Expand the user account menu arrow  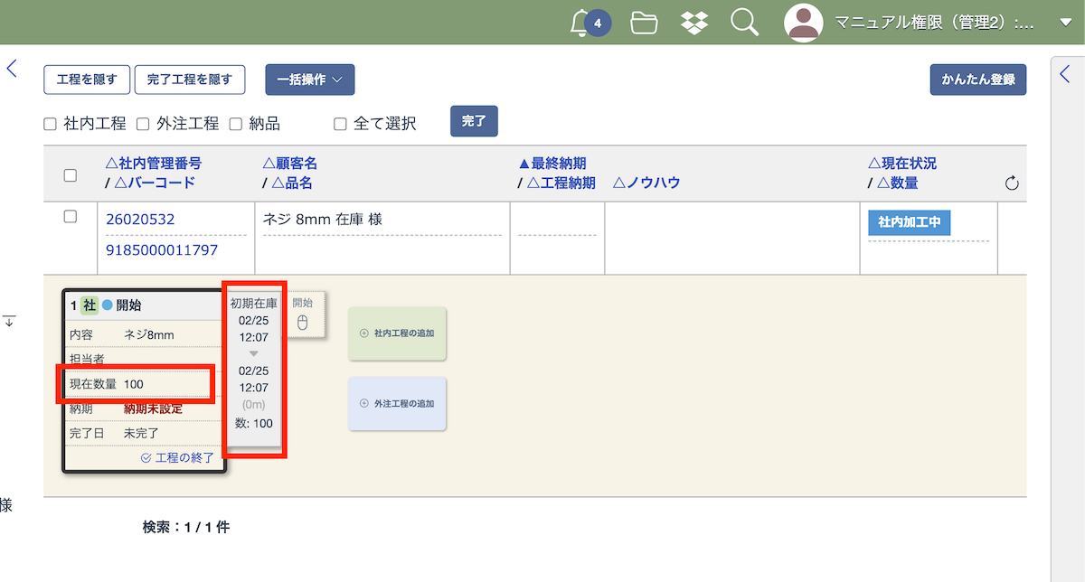pyautogui.click(x=1065, y=23)
